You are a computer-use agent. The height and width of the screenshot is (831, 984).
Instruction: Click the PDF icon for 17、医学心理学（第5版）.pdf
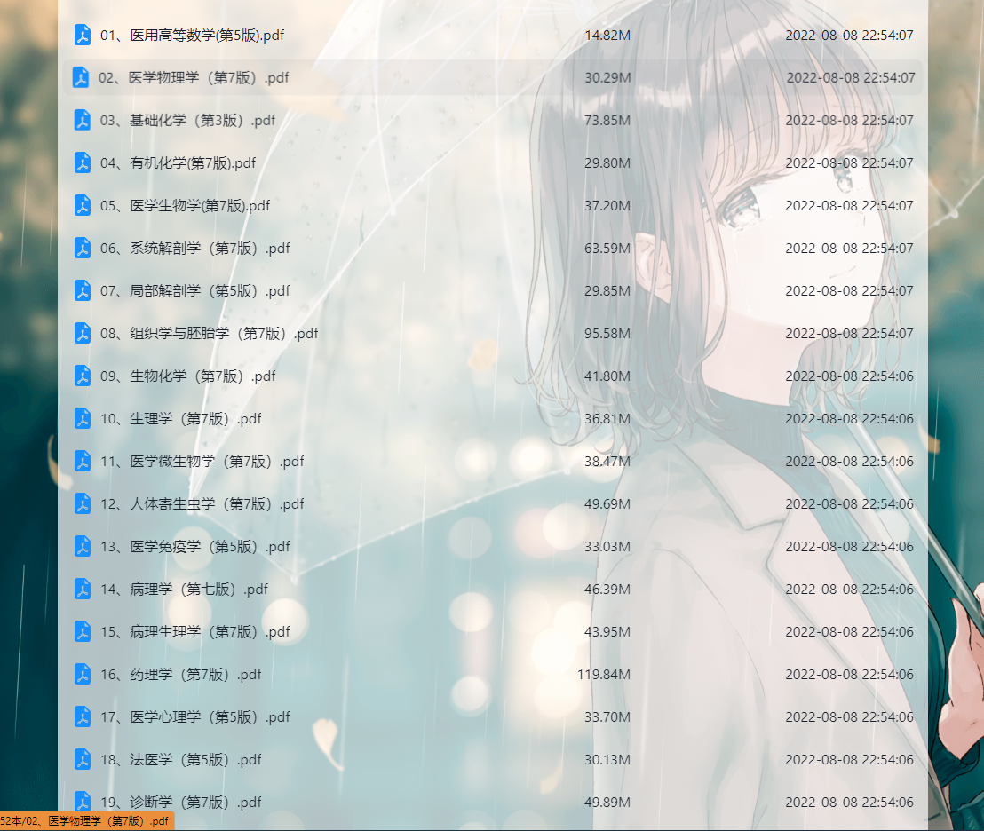83,717
